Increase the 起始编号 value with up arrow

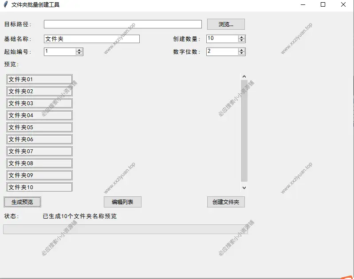pyautogui.click(x=79, y=50)
